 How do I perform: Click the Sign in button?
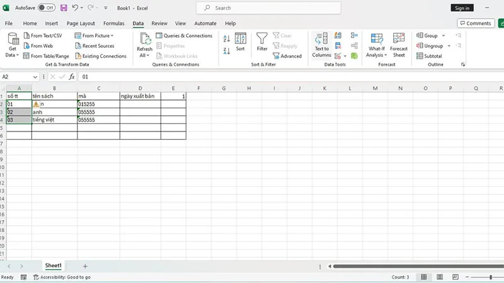point(462,8)
